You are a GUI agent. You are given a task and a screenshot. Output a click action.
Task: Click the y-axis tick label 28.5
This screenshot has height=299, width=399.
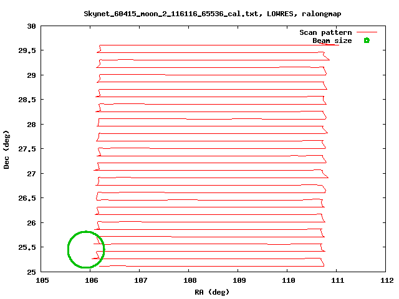27,100
